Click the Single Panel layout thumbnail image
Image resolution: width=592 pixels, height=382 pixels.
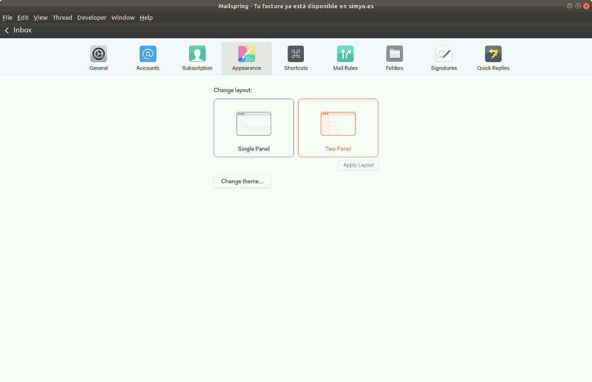(x=254, y=124)
